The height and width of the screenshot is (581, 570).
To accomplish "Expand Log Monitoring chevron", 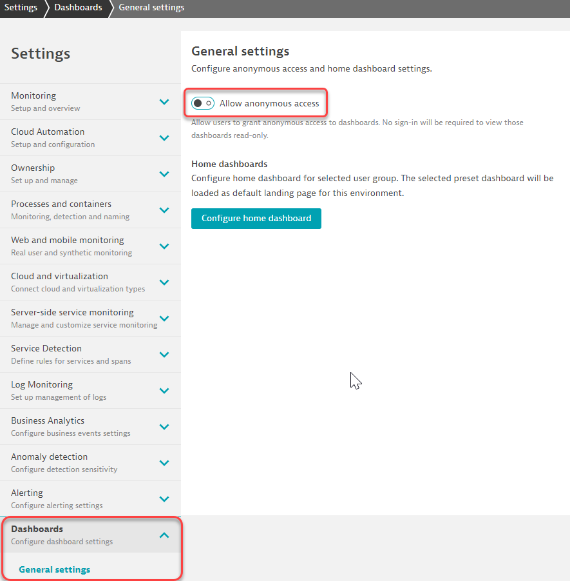I will [x=164, y=391].
